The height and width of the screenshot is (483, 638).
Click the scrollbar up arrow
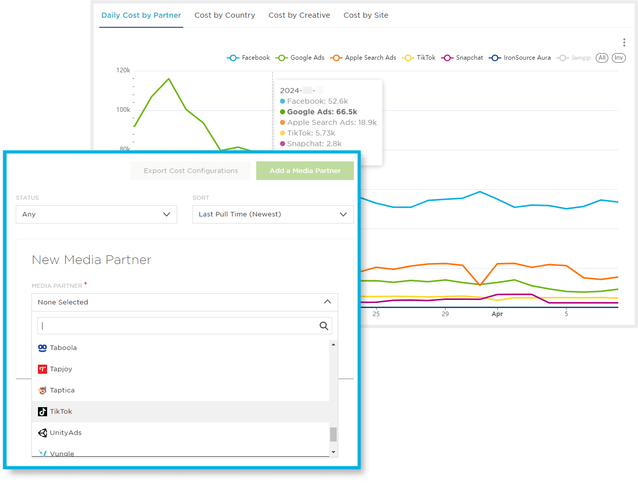click(333, 344)
